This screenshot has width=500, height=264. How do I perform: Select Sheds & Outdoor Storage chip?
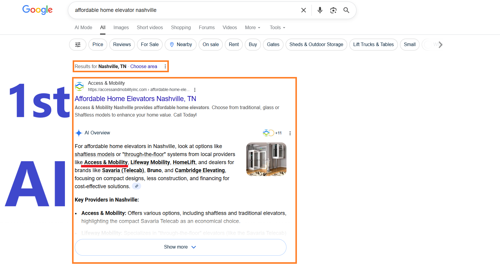pos(316,45)
